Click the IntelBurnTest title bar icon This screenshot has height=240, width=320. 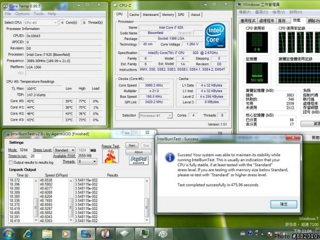(7, 134)
